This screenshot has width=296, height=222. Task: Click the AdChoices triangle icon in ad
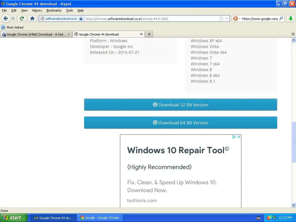coord(234,137)
